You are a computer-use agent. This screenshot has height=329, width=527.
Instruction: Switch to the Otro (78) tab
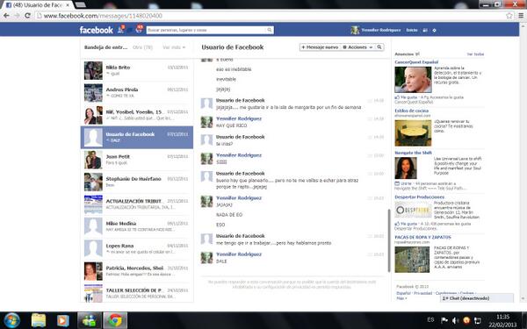coord(142,47)
